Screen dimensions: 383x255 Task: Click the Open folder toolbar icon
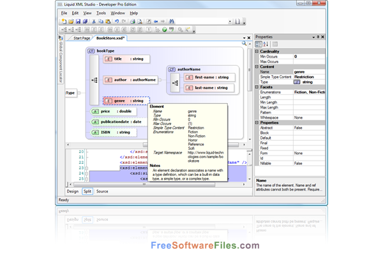[71, 22]
